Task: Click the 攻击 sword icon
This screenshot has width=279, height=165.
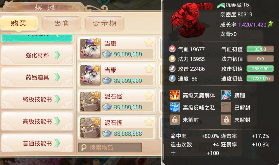Action: click(x=172, y=69)
